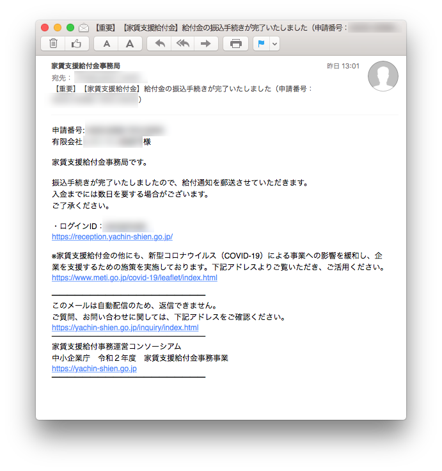The height and width of the screenshot is (471, 442).
Task: Reply to the sender with single arrow
Action: (x=159, y=44)
